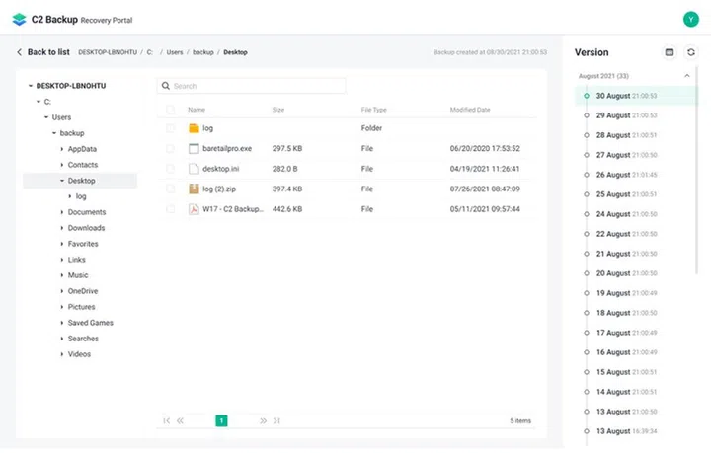Click the C2 Backup logo icon

point(19,19)
